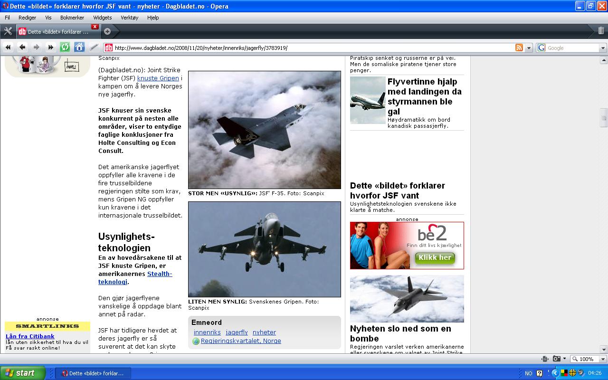Open the address bar history dropdown
This screenshot has height=380, width=608.
click(529, 48)
